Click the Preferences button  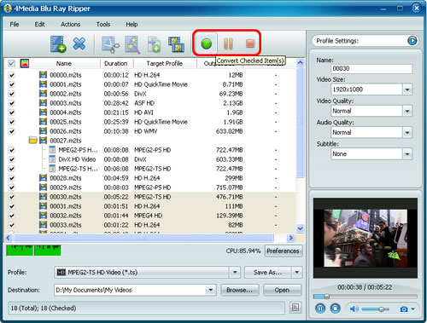283,251
